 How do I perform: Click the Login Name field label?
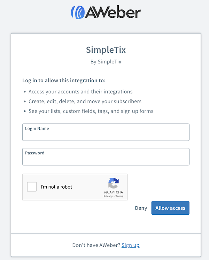tap(37, 129)
